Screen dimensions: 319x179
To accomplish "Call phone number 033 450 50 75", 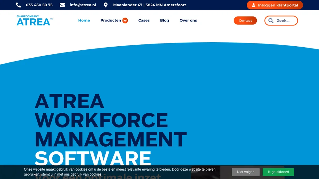I will pos(39,5).
